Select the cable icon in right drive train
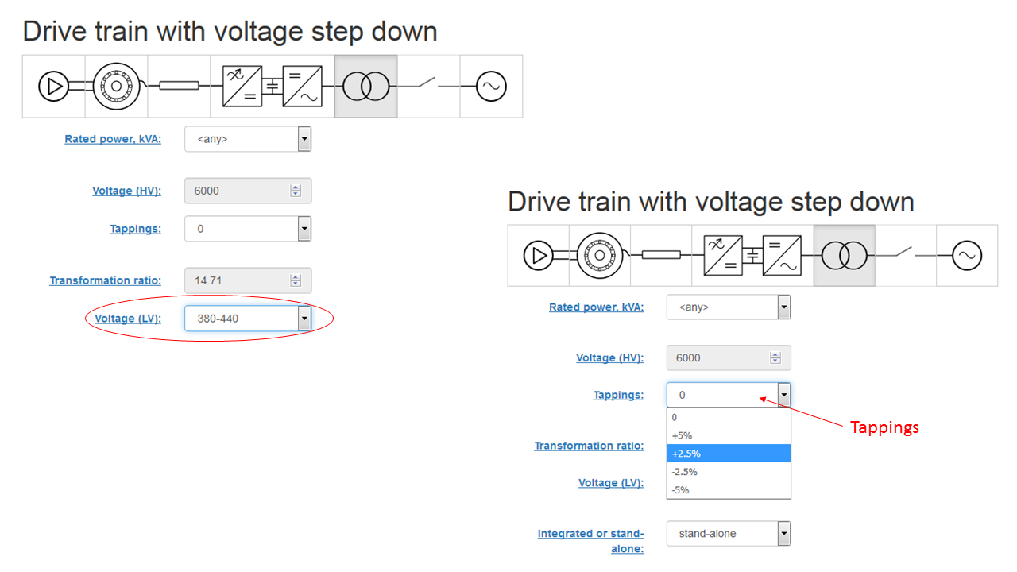This screenshot has width=1017, height=572. 661,256
